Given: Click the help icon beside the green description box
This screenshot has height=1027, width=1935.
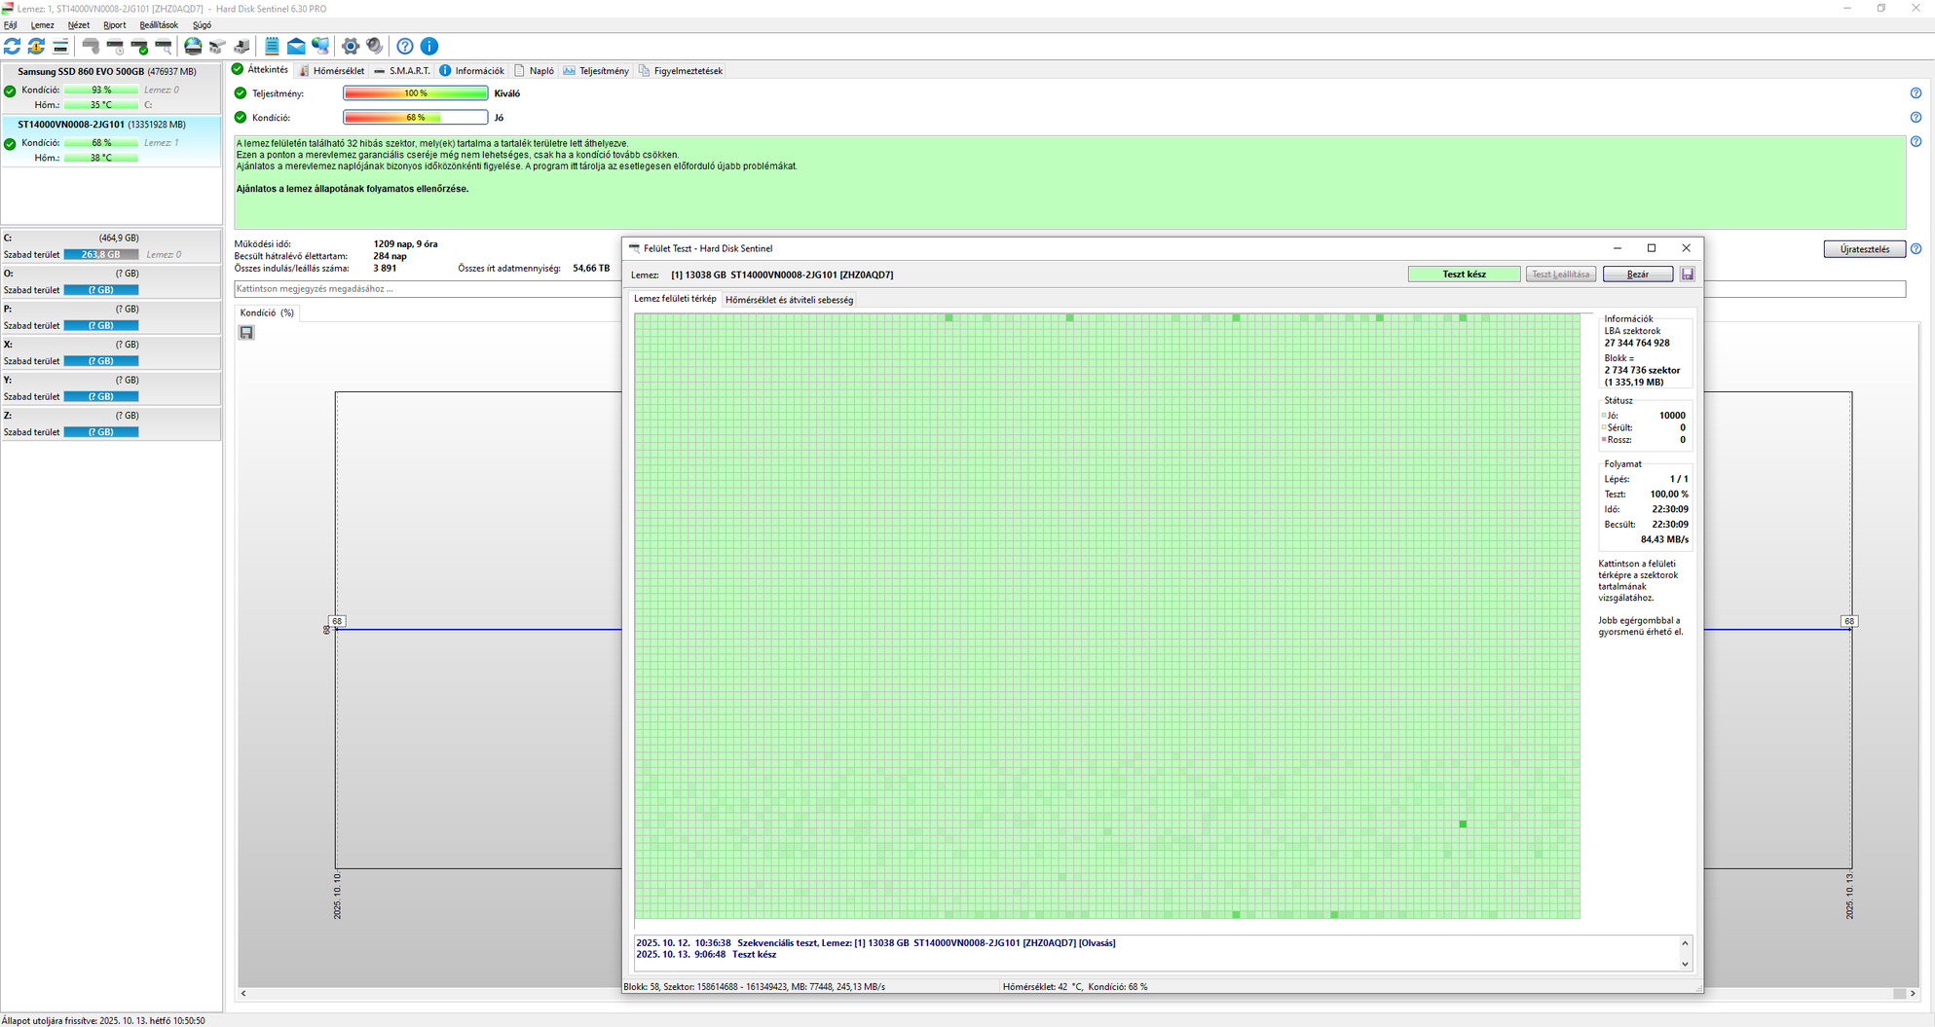Looking at the screenshot, I should click(x=1916, y=142).
